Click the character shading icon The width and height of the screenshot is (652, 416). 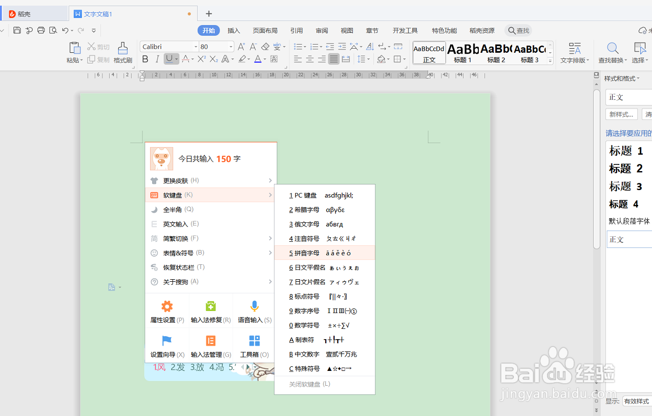coord(274,59)
